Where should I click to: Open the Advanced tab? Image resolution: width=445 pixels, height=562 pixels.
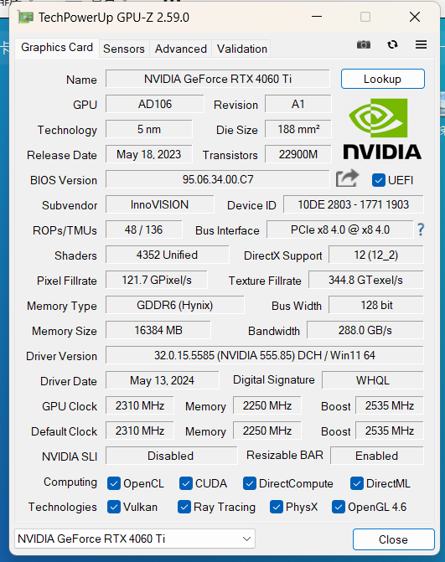click(x=181, y=49)
